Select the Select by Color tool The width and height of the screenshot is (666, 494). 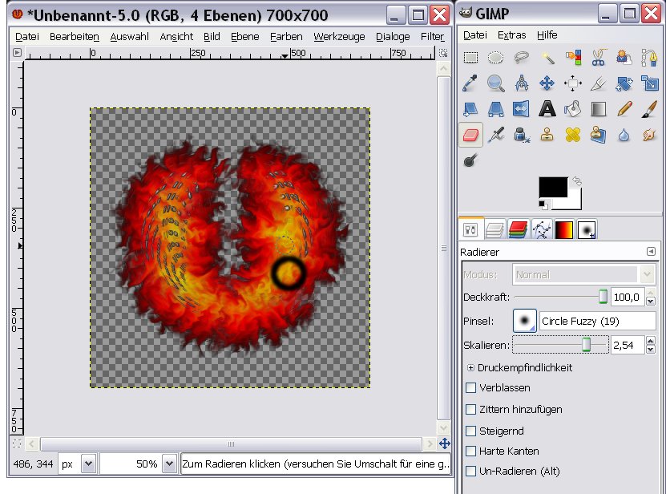[x=572, y=58]
